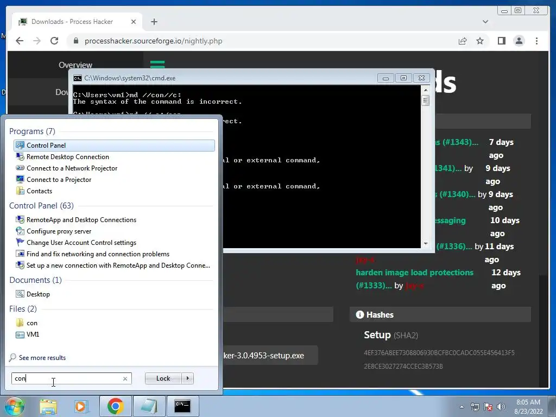The width and height of the screenshot is (556, 417).
Task: Share this page icon in Chrome
Action: click(463, 41)
